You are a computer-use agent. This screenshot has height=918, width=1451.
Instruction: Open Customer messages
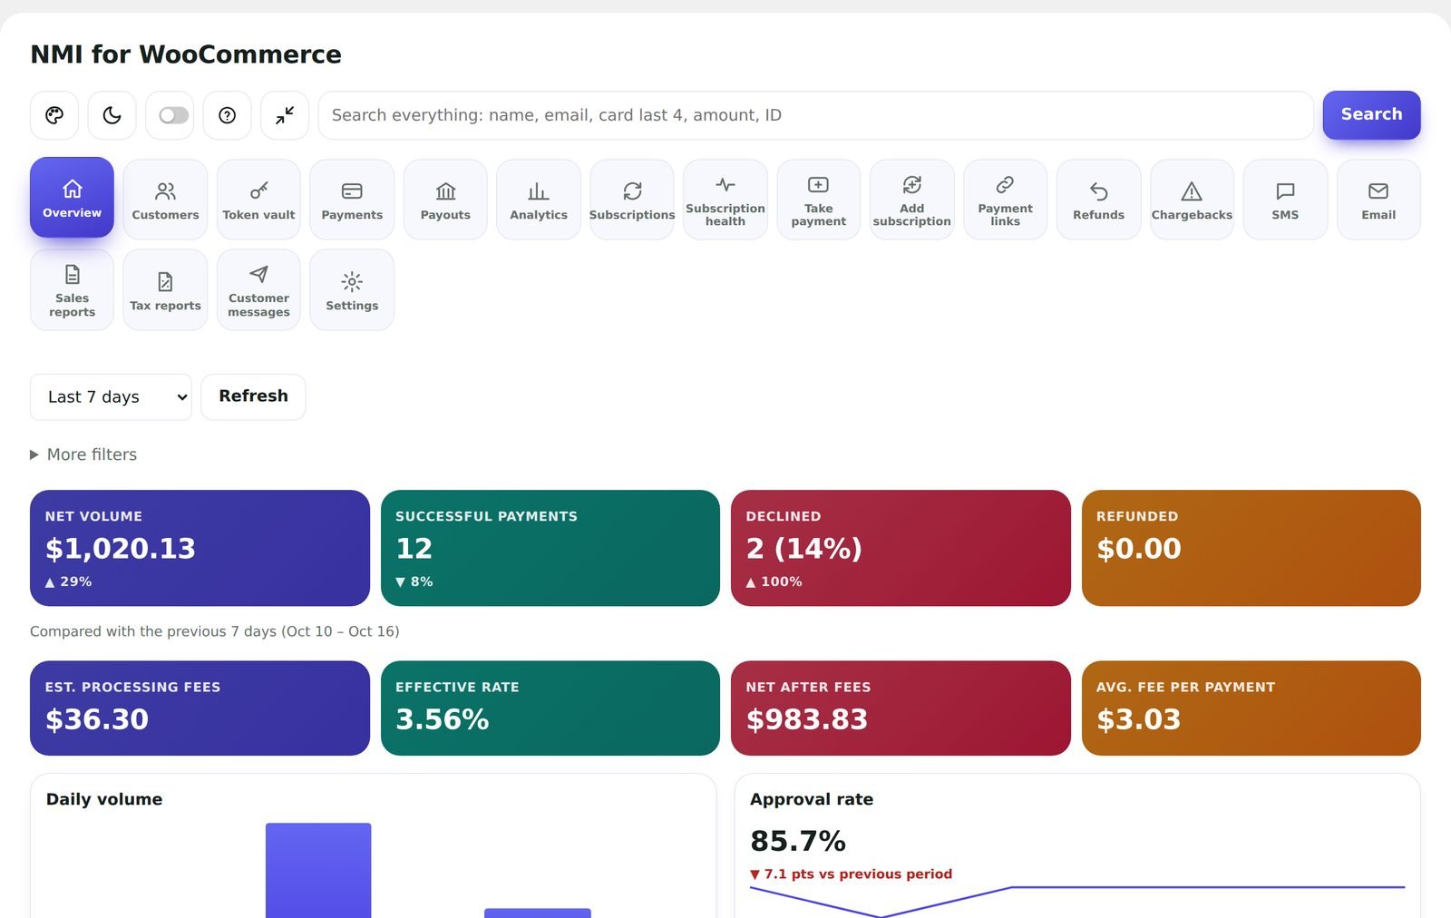pyautogui.click(x=258, y=290)
